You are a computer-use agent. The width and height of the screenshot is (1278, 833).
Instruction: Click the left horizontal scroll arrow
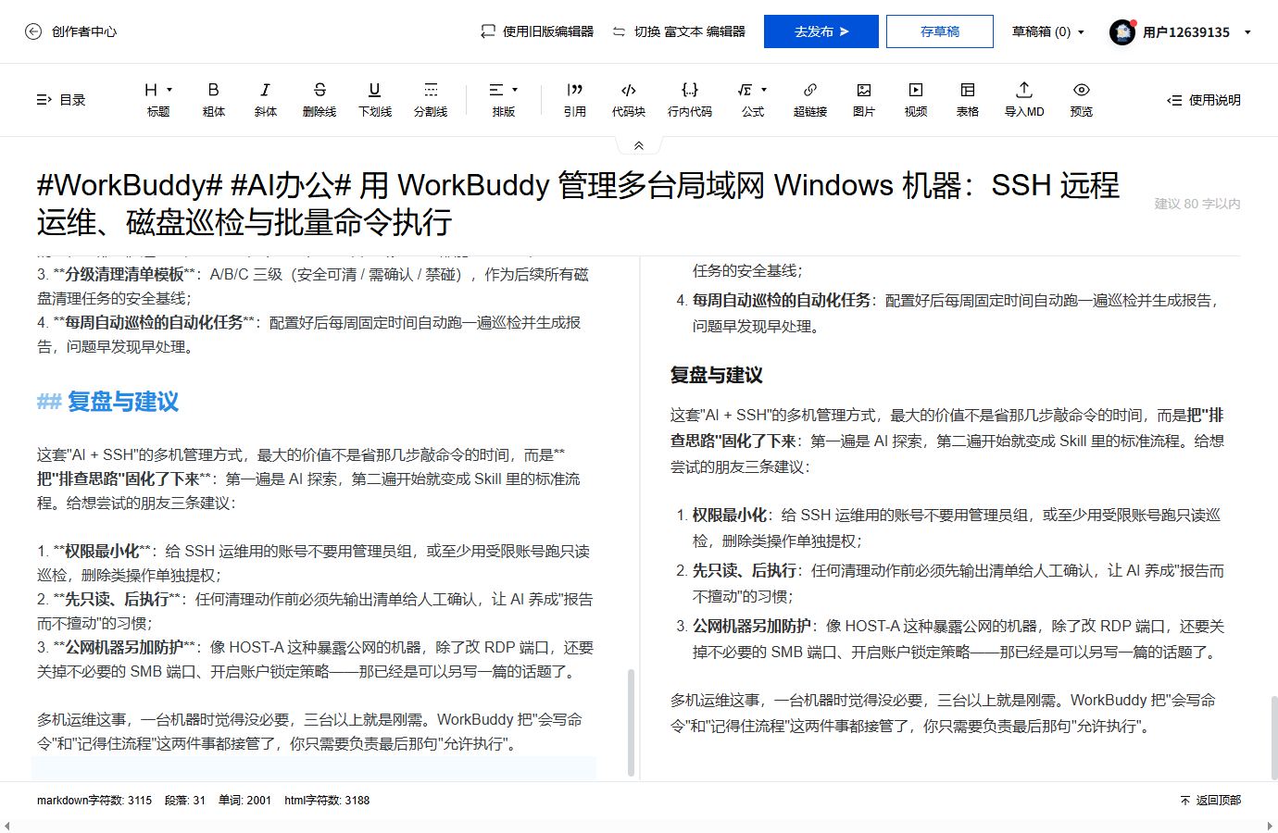pos(7,827)
